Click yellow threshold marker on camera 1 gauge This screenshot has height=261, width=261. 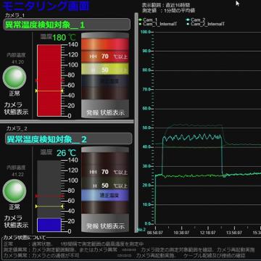point(49,91)
